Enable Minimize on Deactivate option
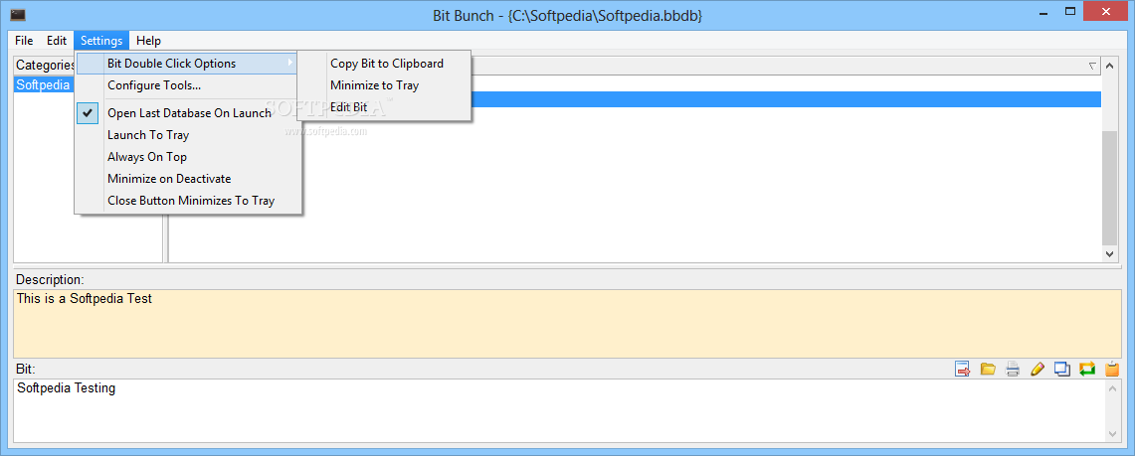1135x456 pixels. click(x=188, y=179)
